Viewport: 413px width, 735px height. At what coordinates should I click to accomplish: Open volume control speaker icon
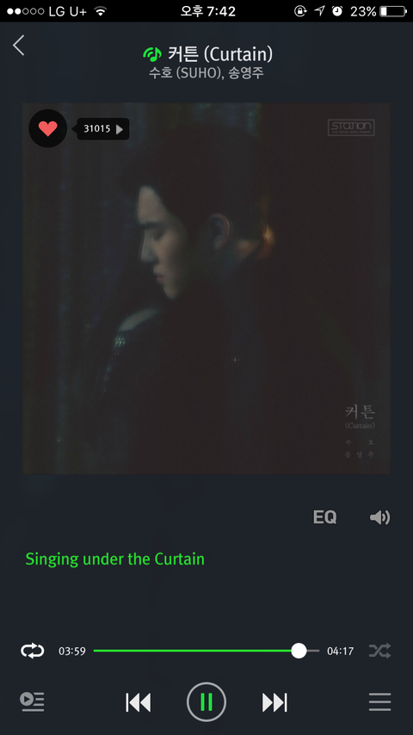[379, 517]
